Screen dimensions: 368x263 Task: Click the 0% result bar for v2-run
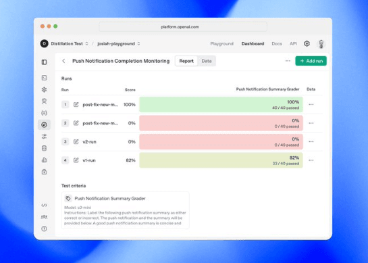pos(221,141)
